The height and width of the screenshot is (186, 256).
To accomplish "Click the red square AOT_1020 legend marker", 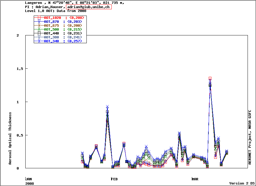I will click(x=39, y=18).
